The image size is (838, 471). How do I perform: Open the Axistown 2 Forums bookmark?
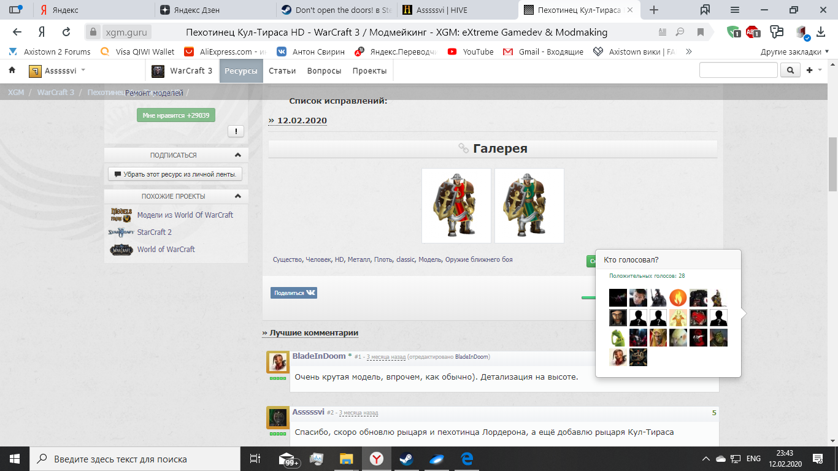[50, 52]
